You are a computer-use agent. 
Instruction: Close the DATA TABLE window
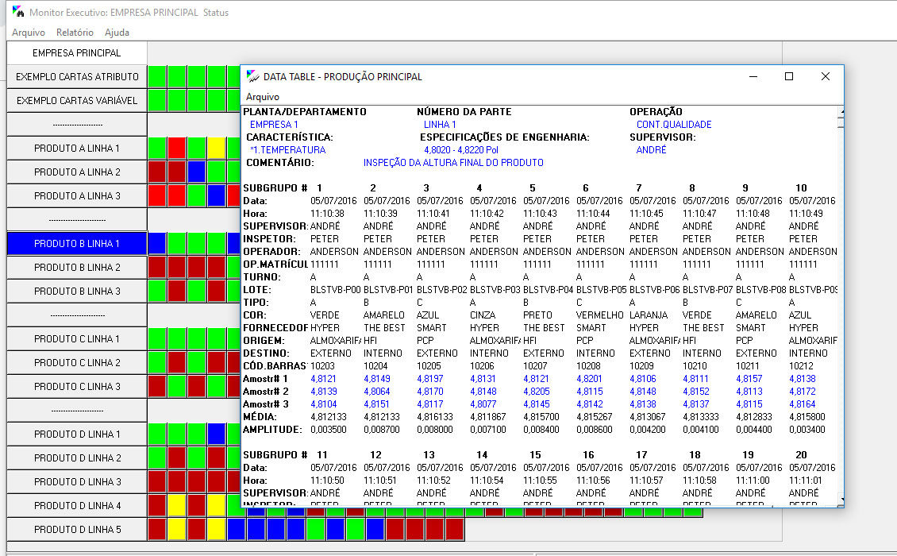[825, 77]
